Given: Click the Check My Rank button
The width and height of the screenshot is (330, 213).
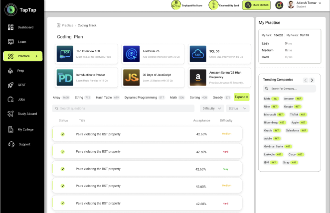Looking at the screenshot, I should (x=256, y=5).
